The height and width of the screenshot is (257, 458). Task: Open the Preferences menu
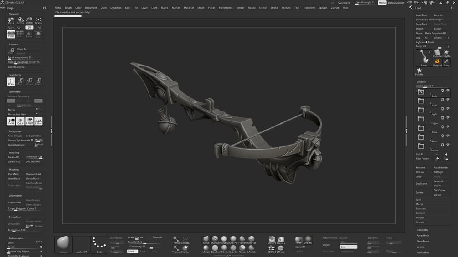tap(226, 8)
